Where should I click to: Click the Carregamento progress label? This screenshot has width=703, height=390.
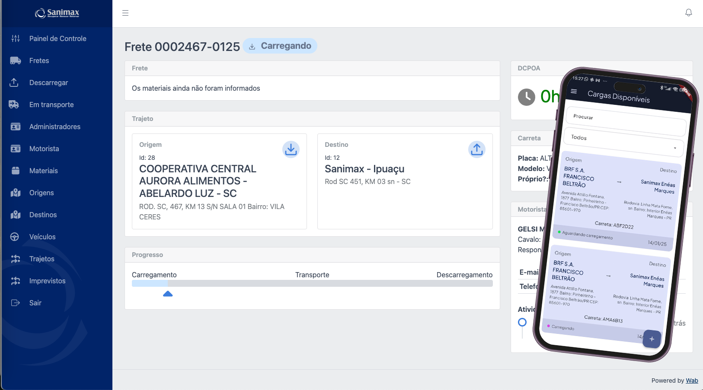coord(154,275)
